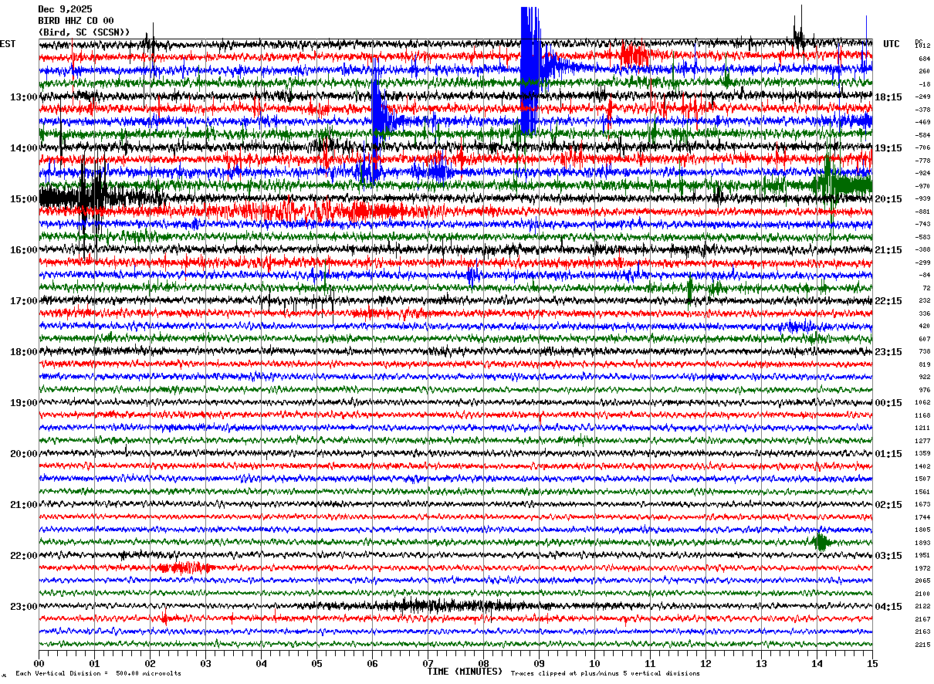Click the 'TIME (MINUTES)' axis title
934x684 pixels.
pyautogui.click(x=465, y=672)
